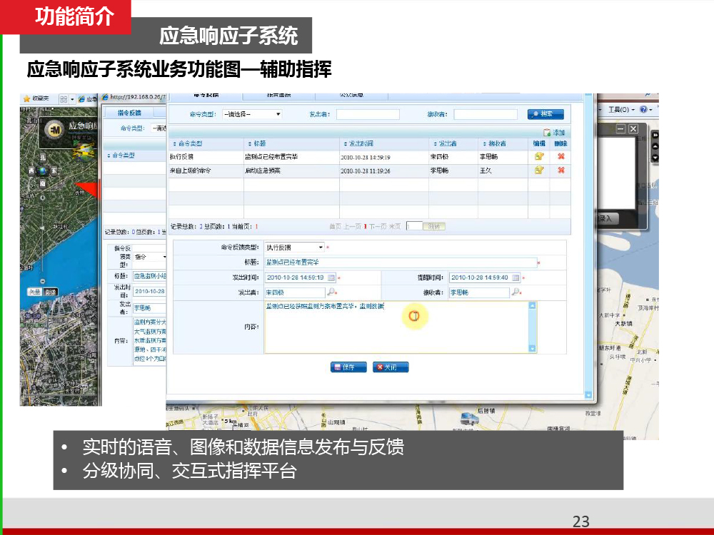Select the 指令反馈 tab in the back window
Viewport: 714px width, 535px height.
click(x=129, y=113)
